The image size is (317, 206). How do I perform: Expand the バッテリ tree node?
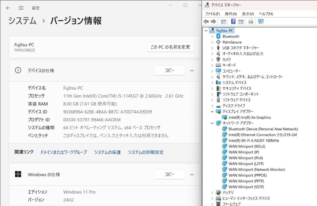point(213,192)
